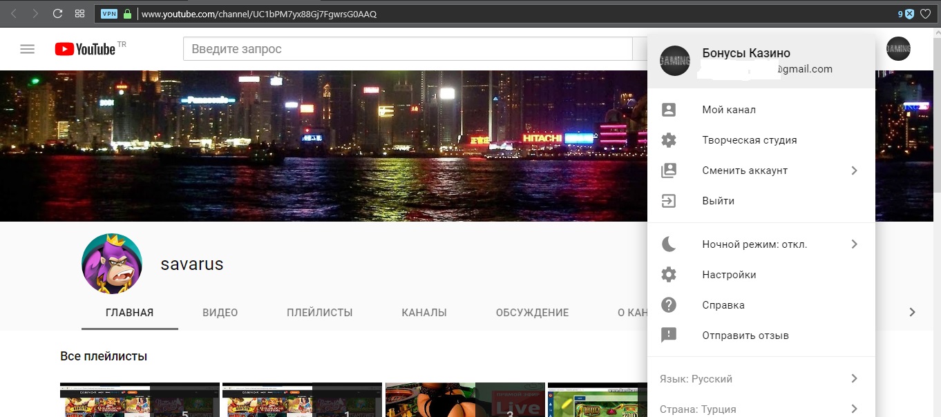Reload the page with browser refresh icon
Viewport: 941px width, 417px height.
click(57, 14)
